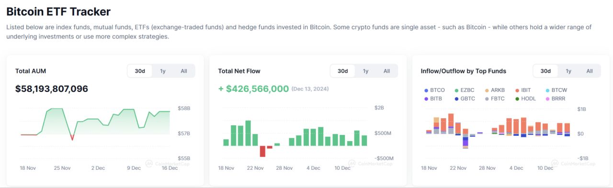Toggle the ARKB fund legend item
The height and width of the screenshot is (188, 613).
(x=495, y=90)
